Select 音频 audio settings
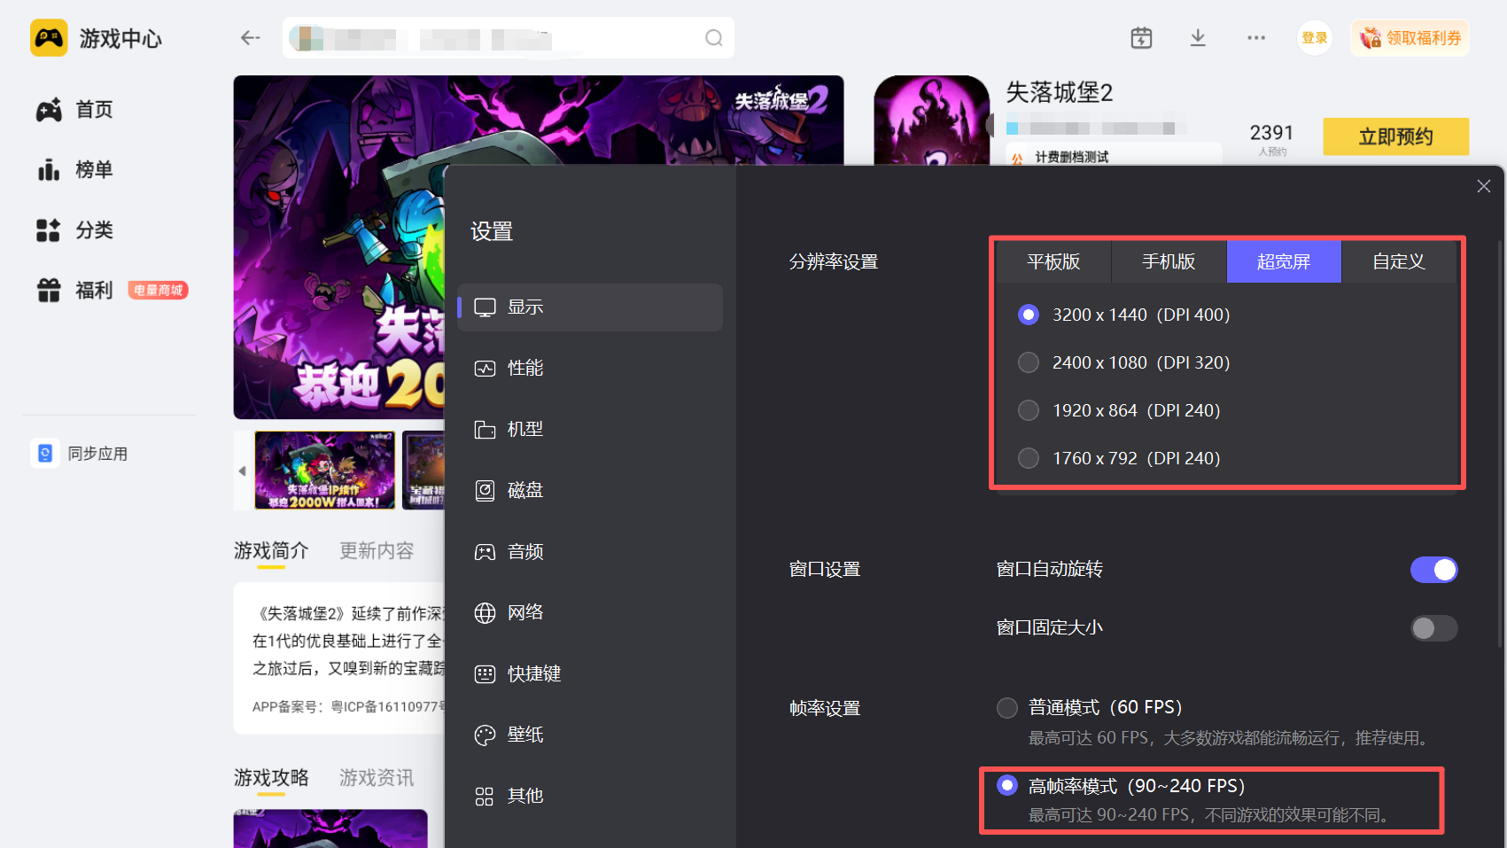 tap(590, 552)
